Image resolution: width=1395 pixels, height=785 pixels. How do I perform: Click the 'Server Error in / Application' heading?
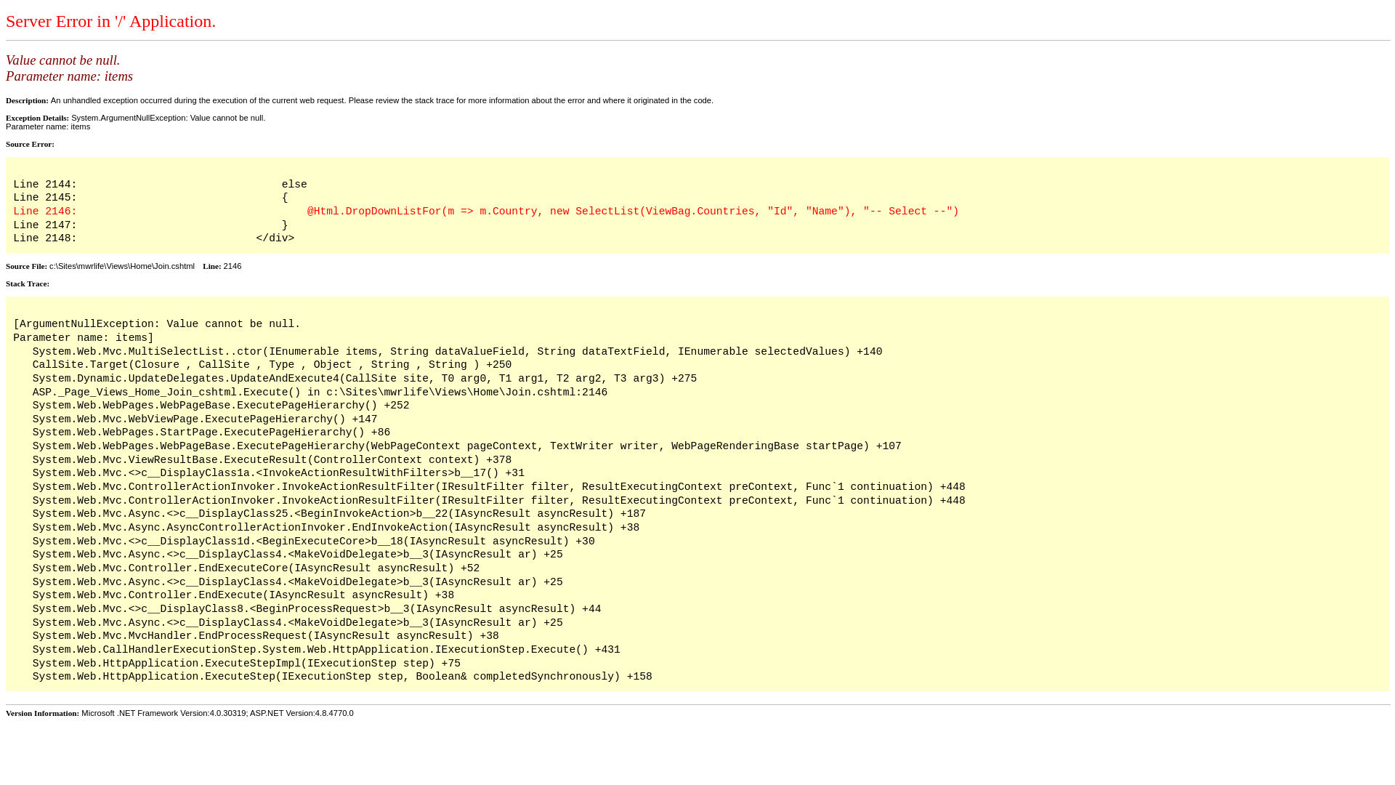110,21
